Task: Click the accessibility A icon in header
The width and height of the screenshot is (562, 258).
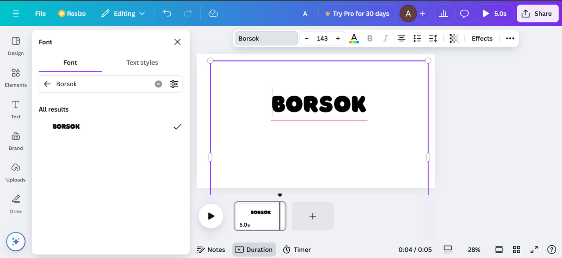Action: tap(305, 14)
